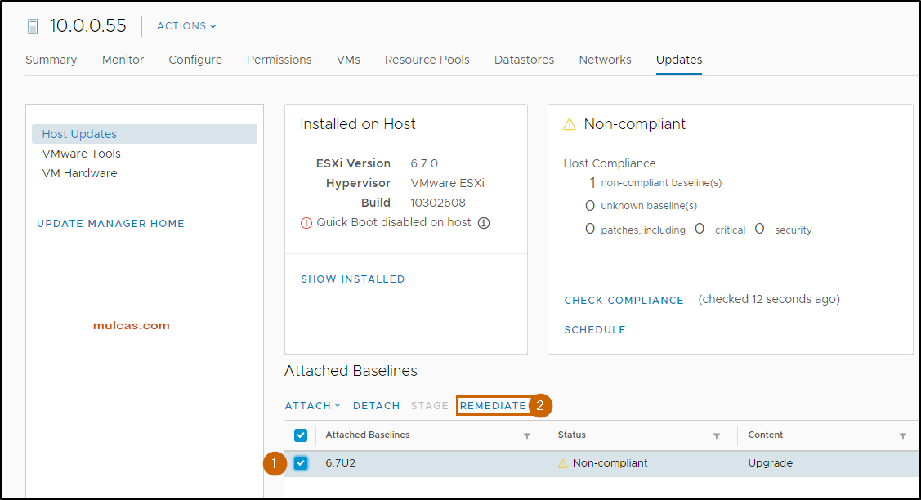
Task: Uncheck the 6.7U2 baseline checkbox
Action: point(301,463)
